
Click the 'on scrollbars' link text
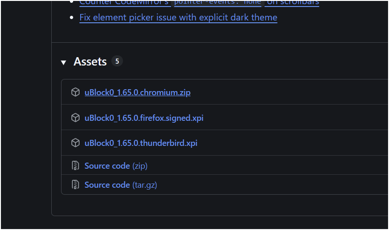pos(293,3)
